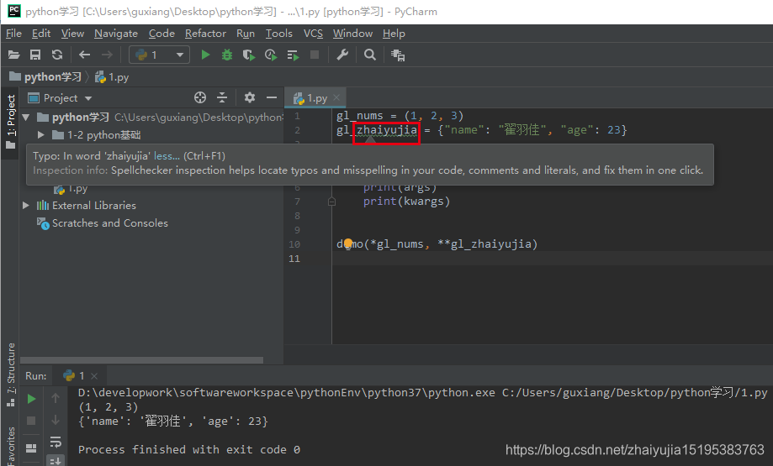Screen dimensions: 773x466
Task: Click the profile run icon
Action: point(271,55)
